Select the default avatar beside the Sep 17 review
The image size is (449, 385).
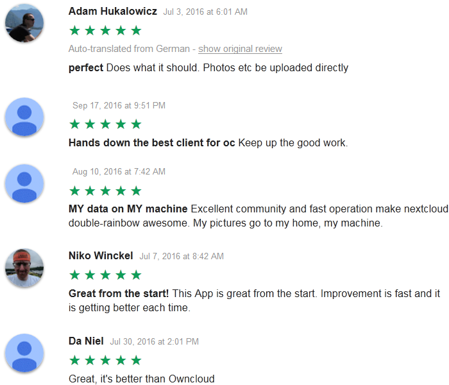(24, 117)
